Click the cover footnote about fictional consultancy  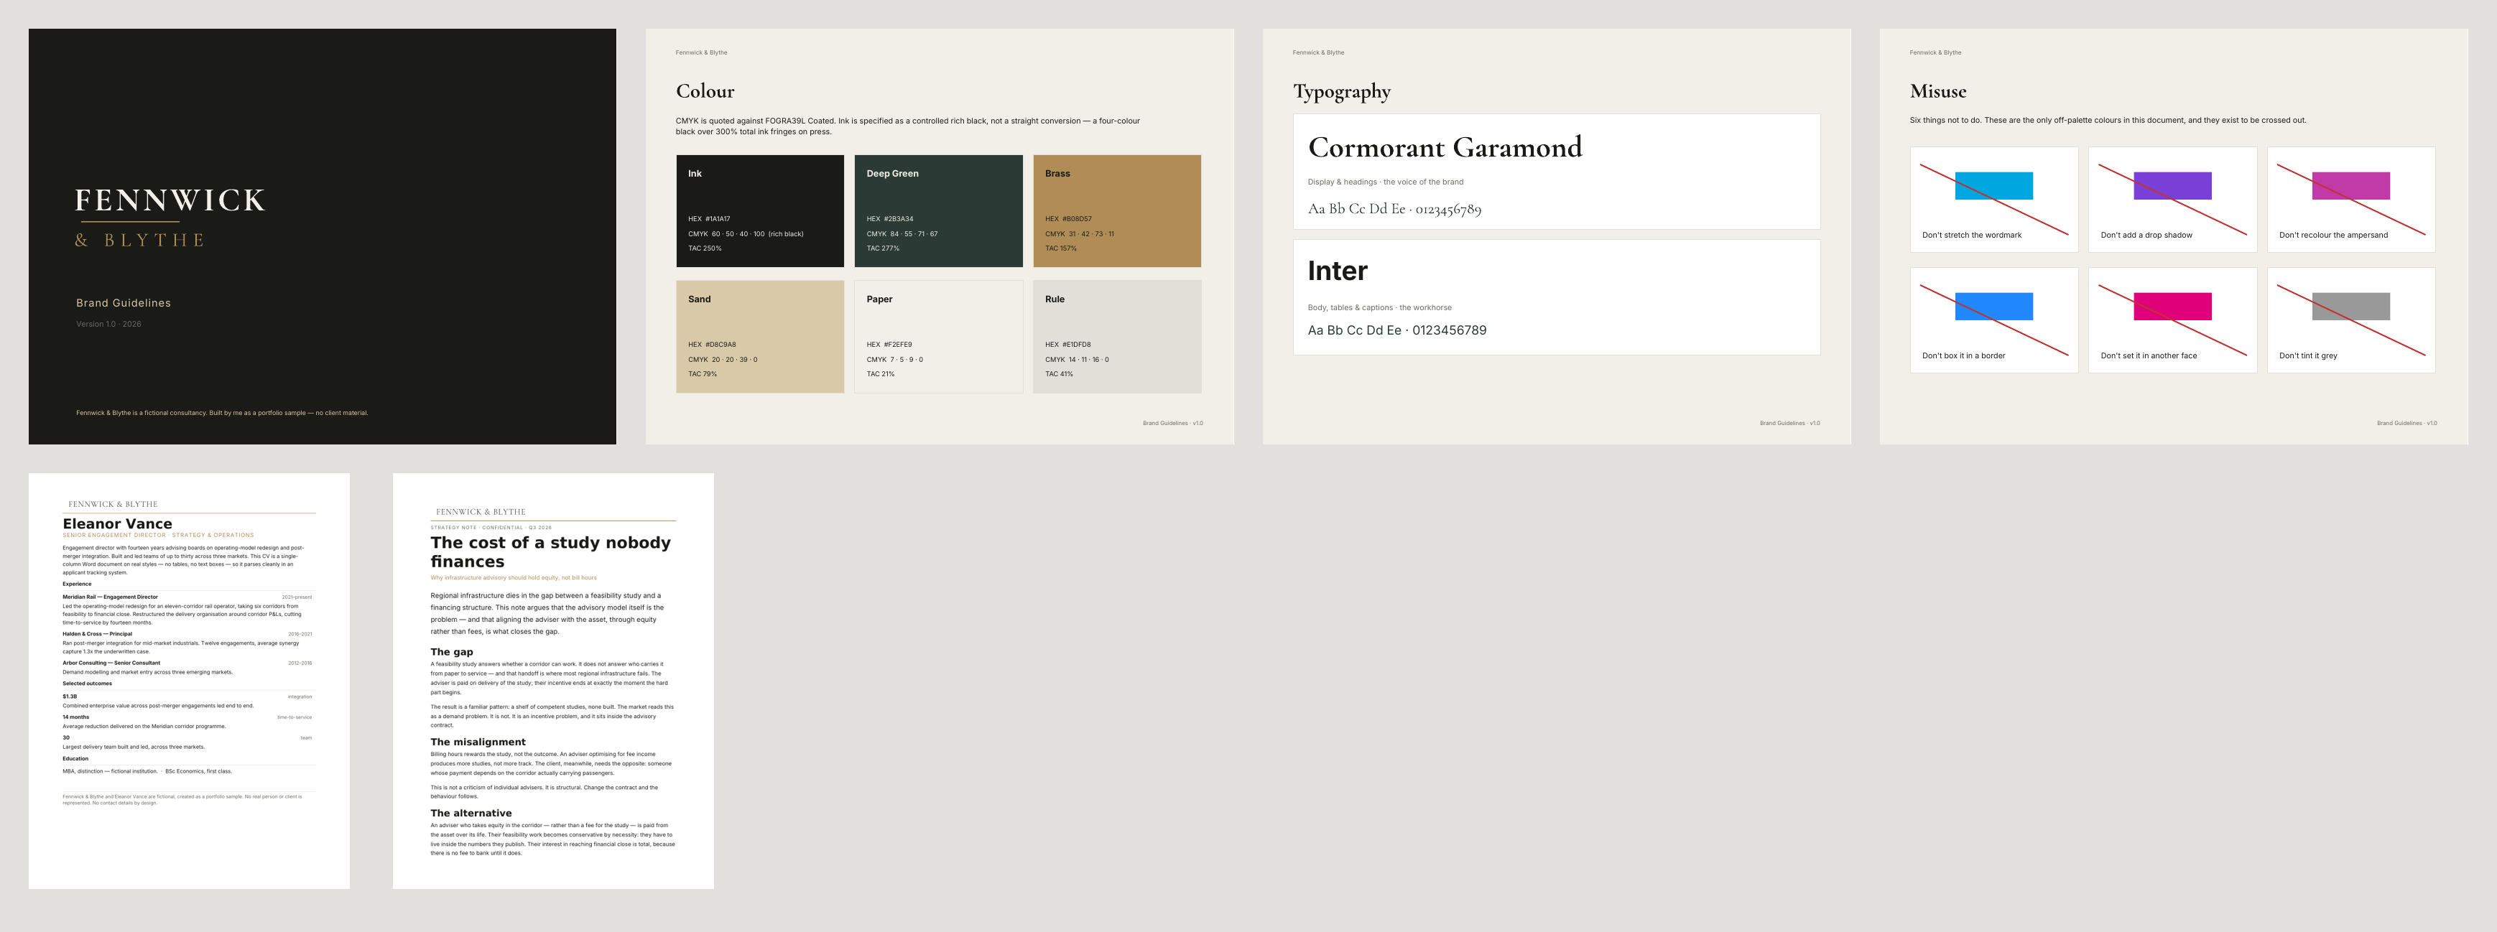[x=222, y=413]
